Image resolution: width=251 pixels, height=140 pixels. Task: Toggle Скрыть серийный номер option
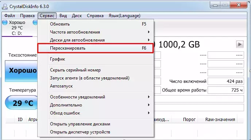click(96, 70)
